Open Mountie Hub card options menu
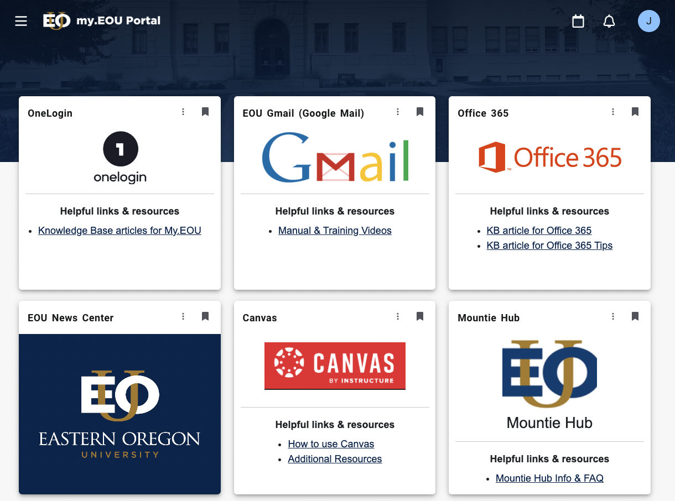 click(x=613, y=317)
